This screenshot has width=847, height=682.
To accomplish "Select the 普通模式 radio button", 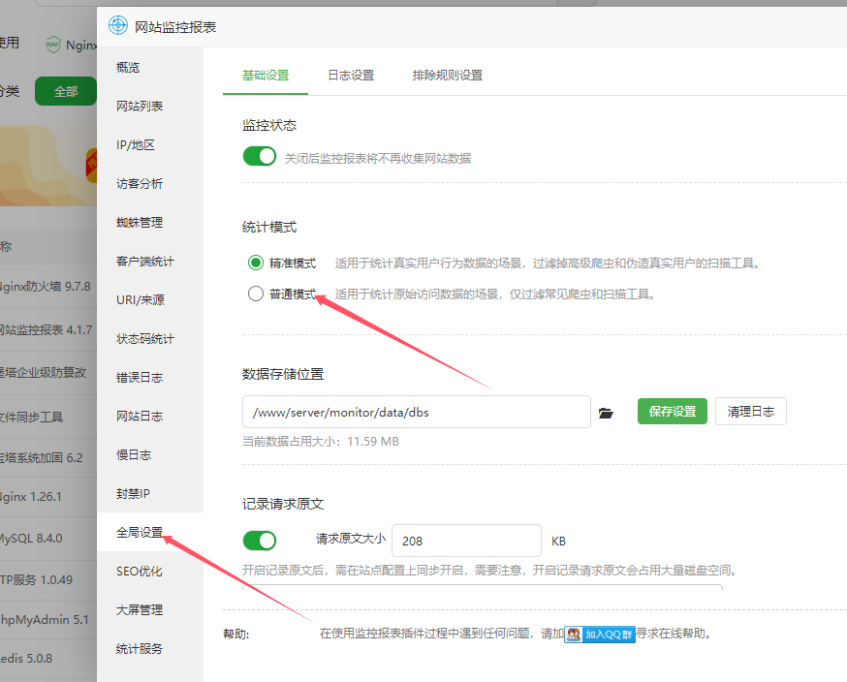I will click(256, 294).
